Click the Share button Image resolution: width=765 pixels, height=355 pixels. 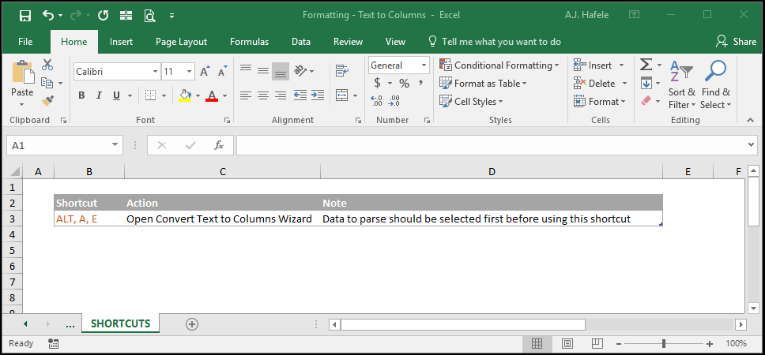pyautogui.click(x=736, y=42)
